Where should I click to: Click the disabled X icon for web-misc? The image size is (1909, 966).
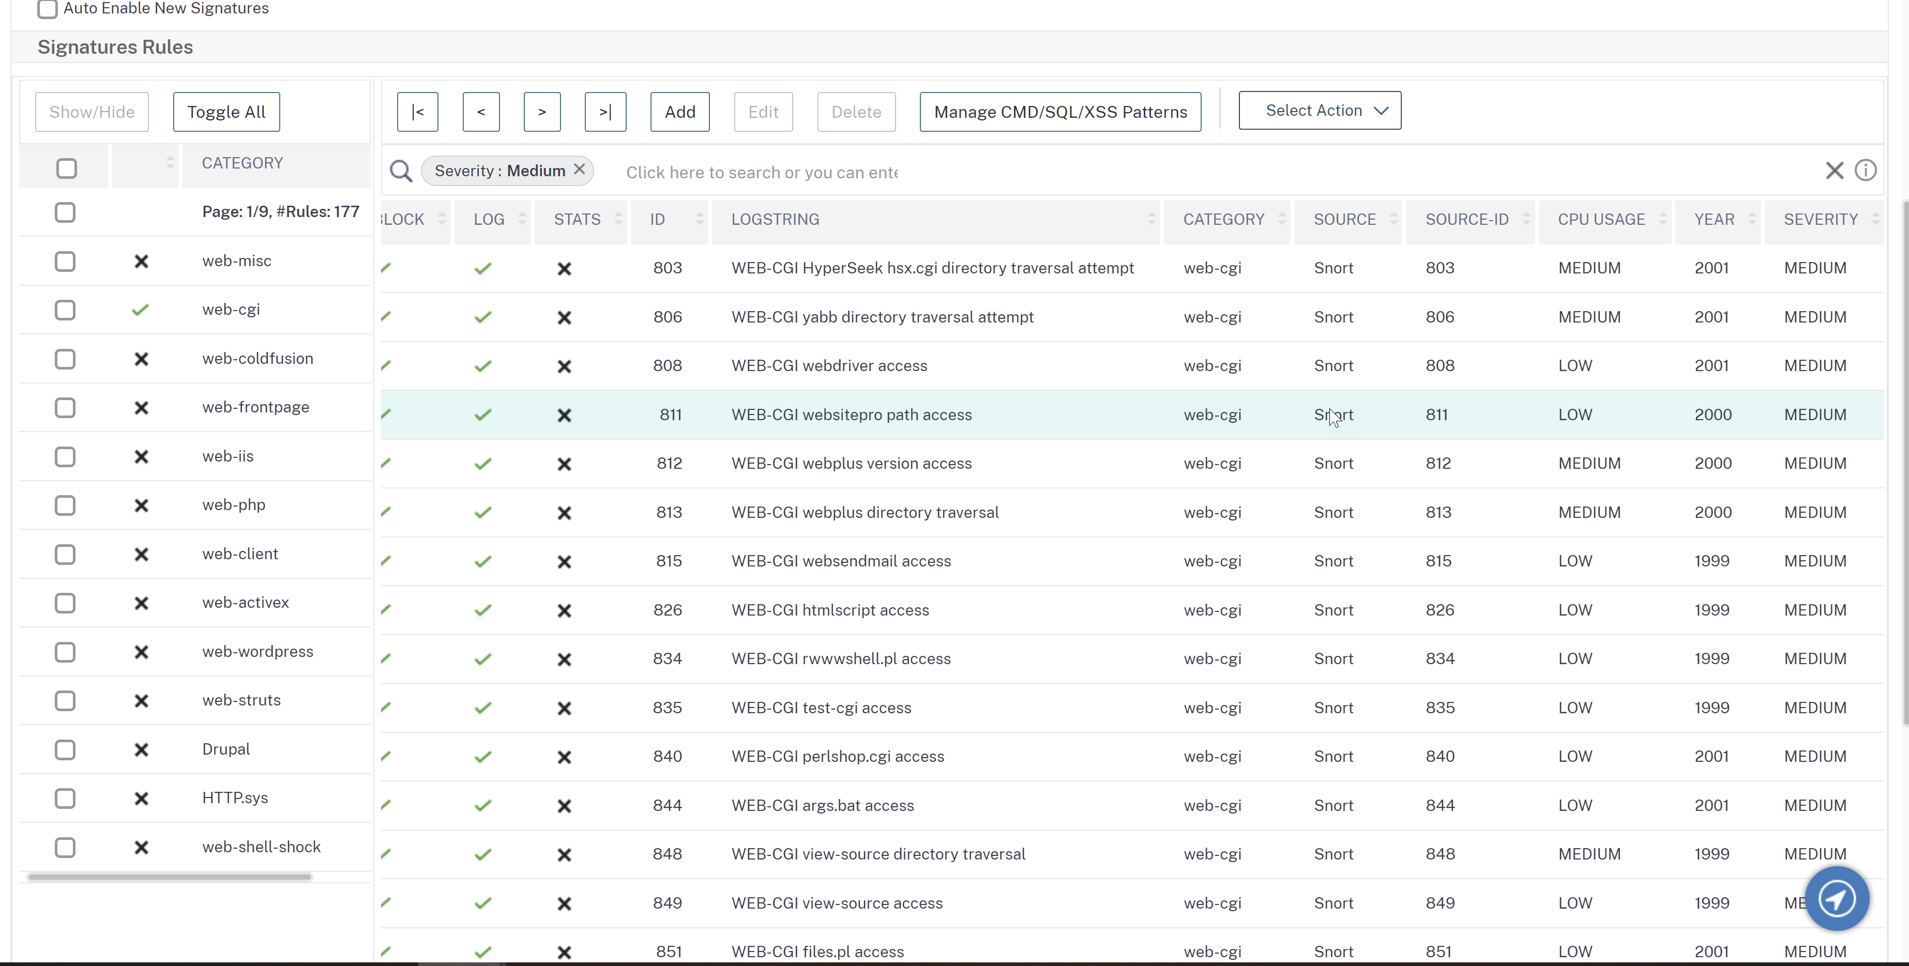[x=141, y=261]
